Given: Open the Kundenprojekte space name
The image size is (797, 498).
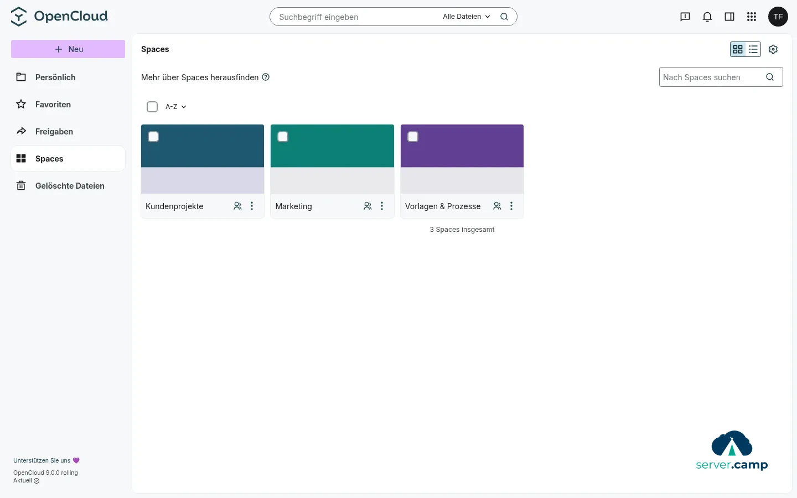Looking at the screenshot, I should click(x=174, y=206).
